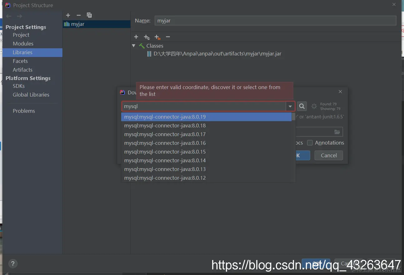Click the mysql-connector-java:8.0.13 entry
Screen dimensions: 404x275
[206, 169]
